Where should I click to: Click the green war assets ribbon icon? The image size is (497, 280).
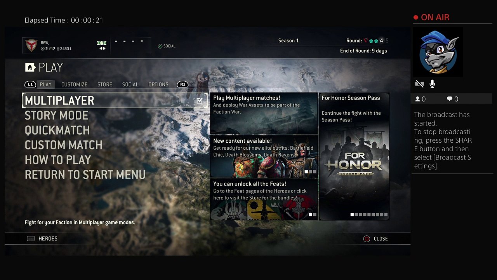(x=102, y=43)
